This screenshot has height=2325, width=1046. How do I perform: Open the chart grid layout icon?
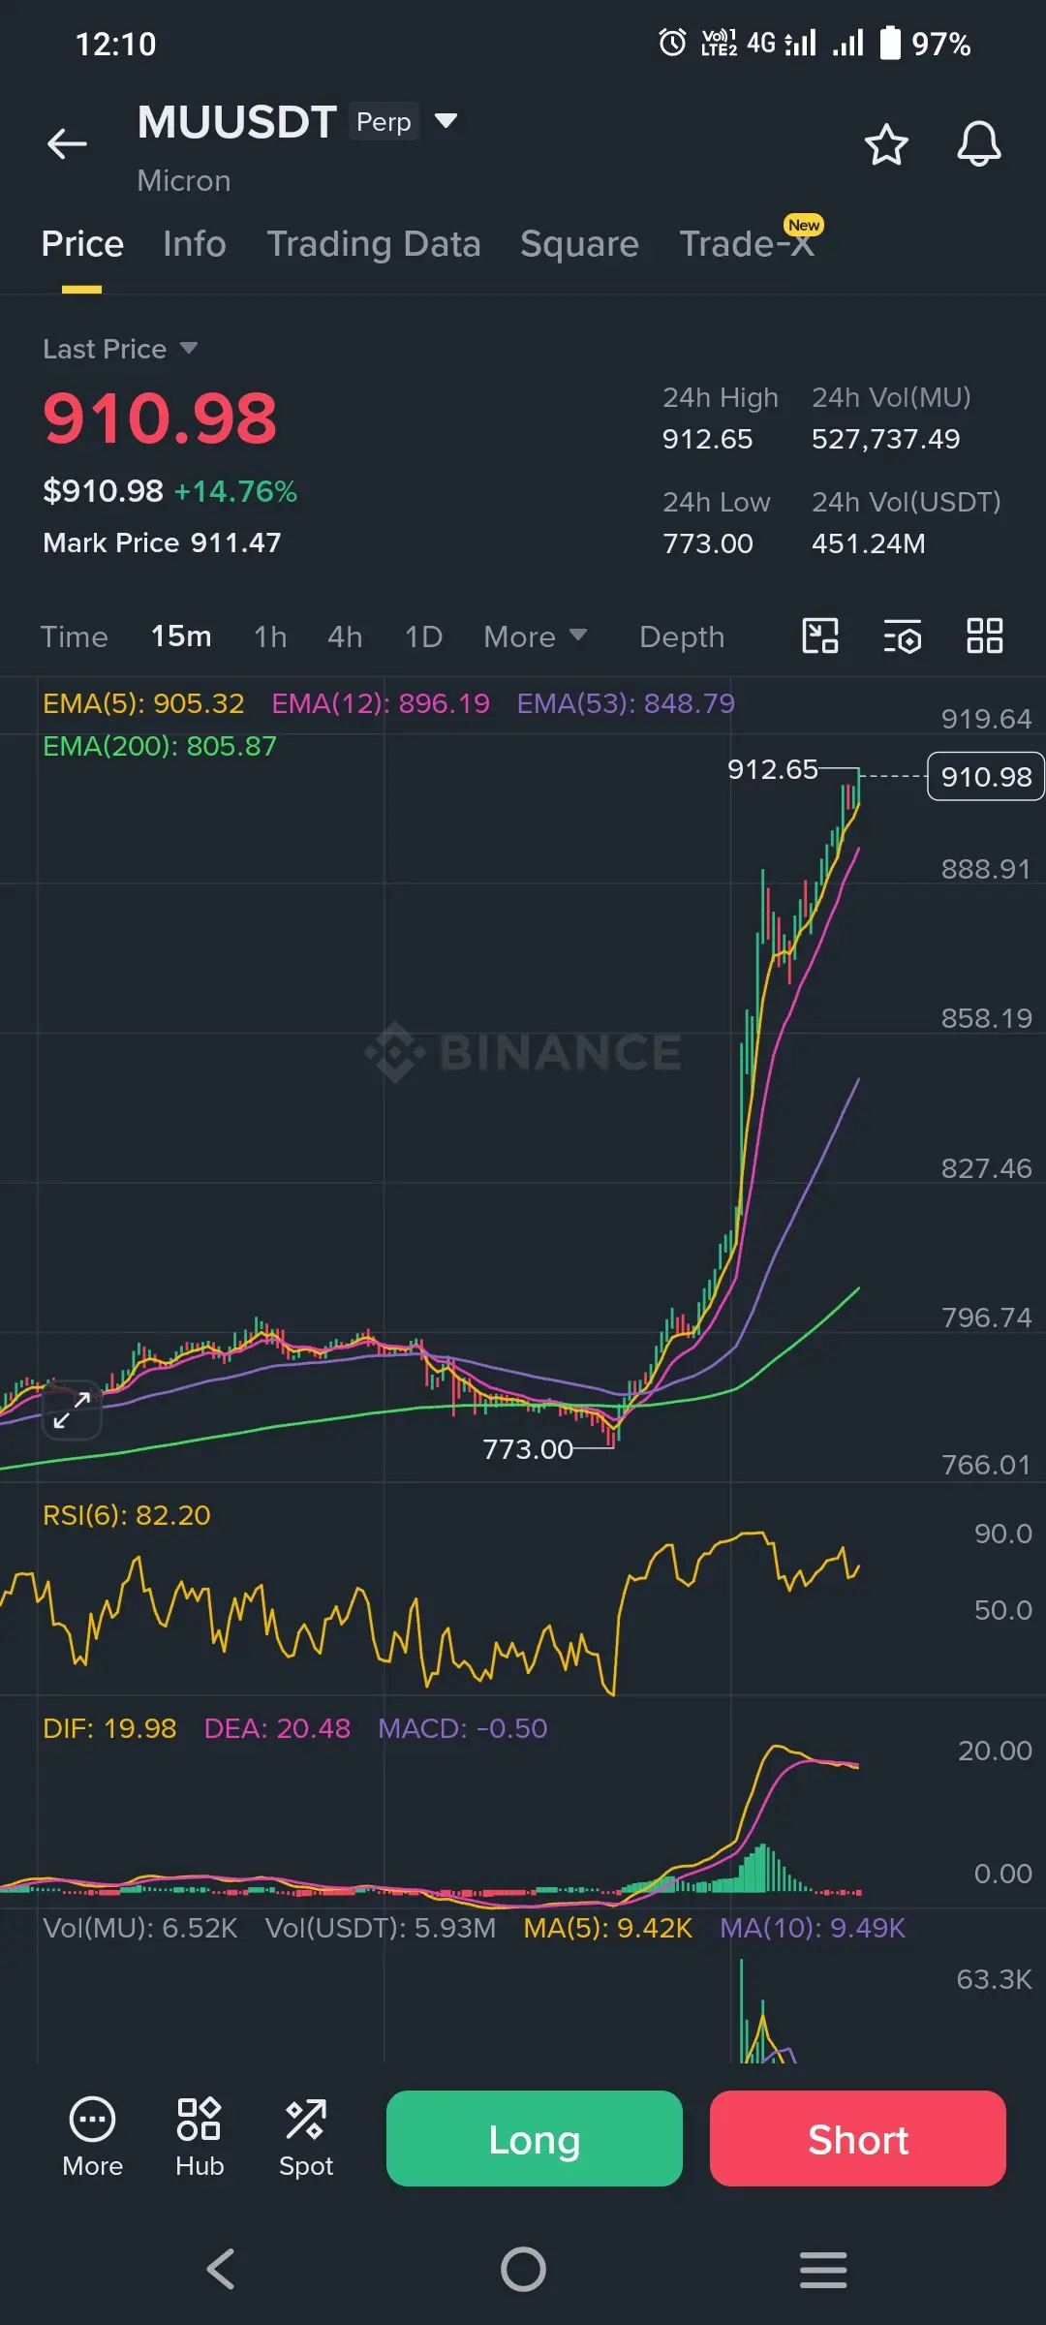coord(985,636)
